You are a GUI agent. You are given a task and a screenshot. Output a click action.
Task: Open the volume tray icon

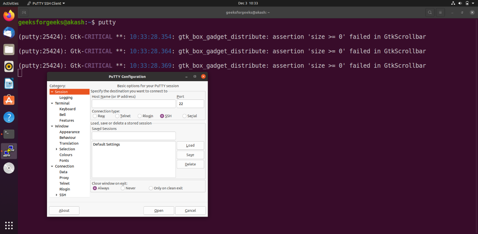pyautogui.click(x=460, y=3)
